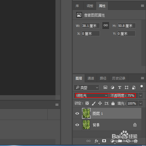The height and width of the screenshot is (146, 146).
Task: Open the opacity slider dropdown arrow
Action: point(140,95)
